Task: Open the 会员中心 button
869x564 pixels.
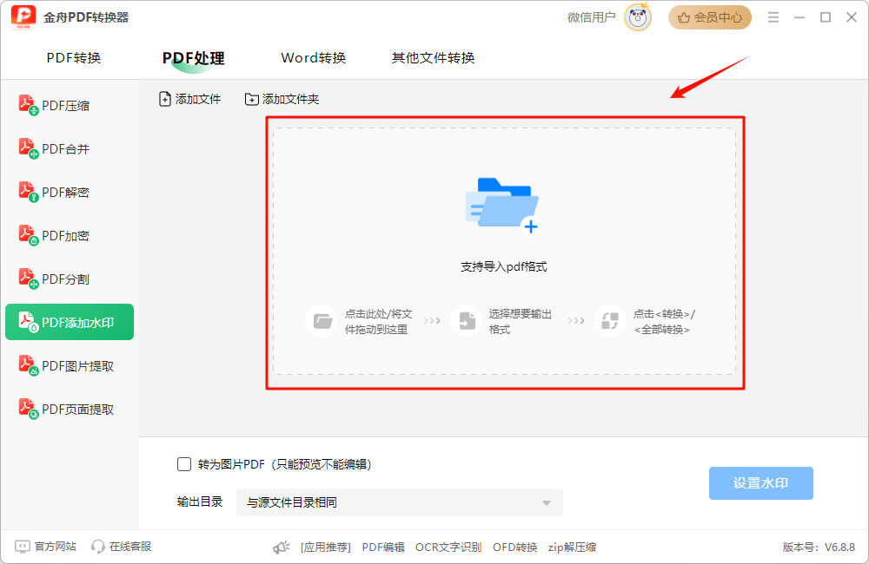Action: tap(710, 17)
